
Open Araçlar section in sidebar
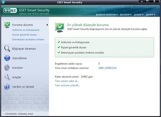16,77
